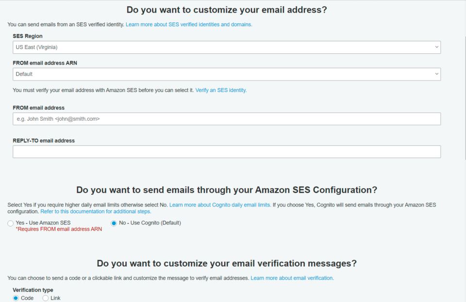Click the Verification type label
The width and height of the screenshot is (466, 302).
pos(33,289)
